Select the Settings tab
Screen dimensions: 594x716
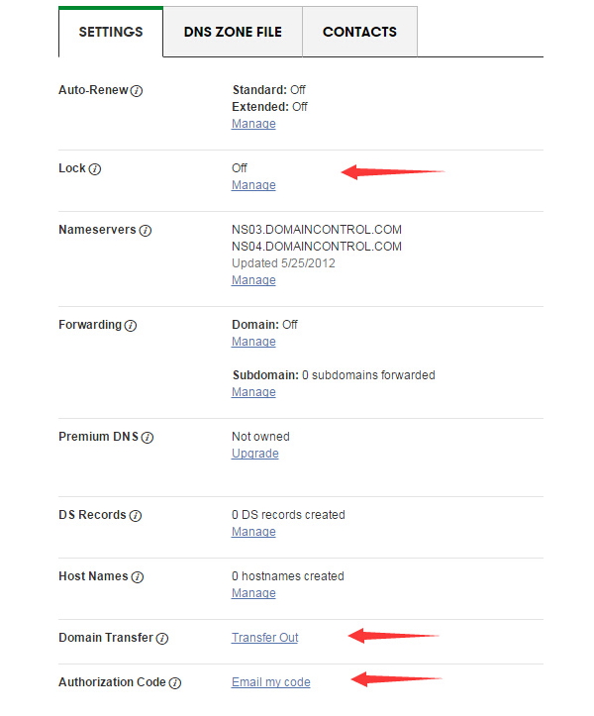[x=111, y=32]
